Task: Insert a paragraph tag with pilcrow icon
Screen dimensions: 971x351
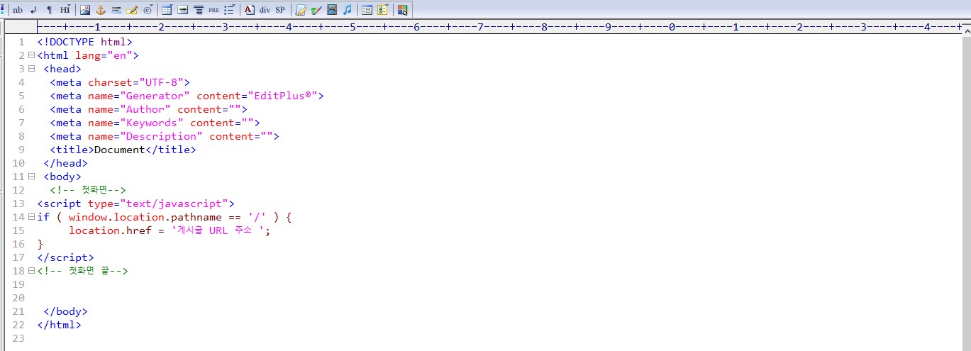Action: [x=49, y=10]
